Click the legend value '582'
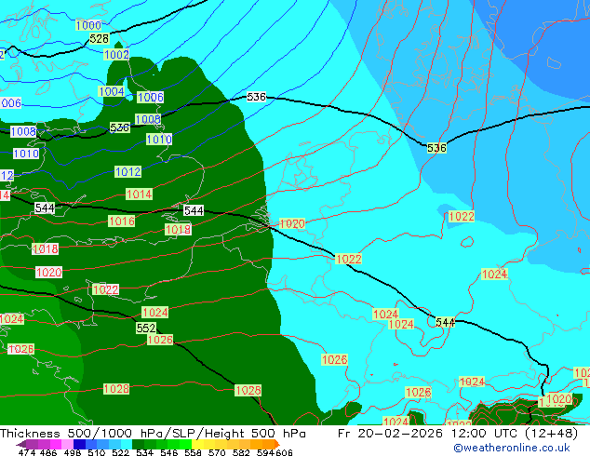The width and height of the screenshot is (590, 456). click(241, 452)
